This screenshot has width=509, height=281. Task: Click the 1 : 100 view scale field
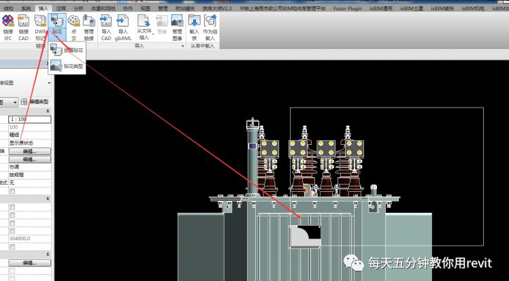pos(29,120)
